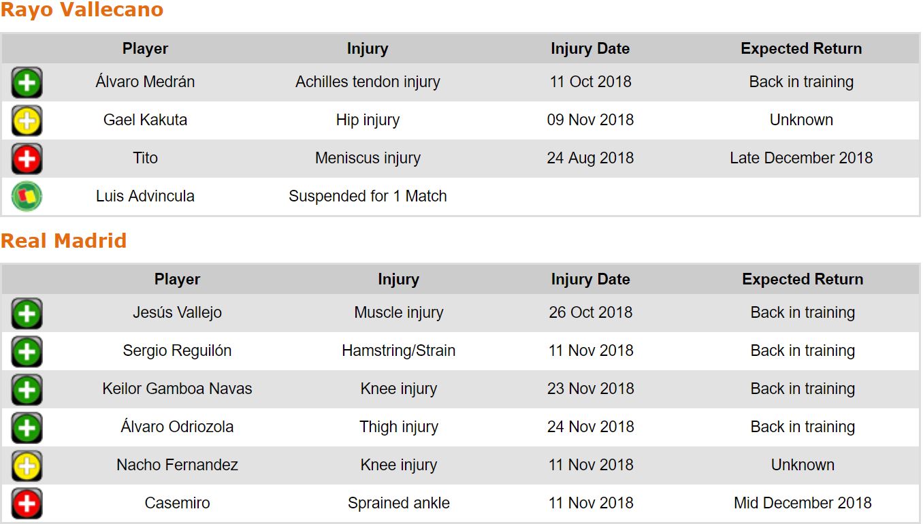Click red injury icon beside Casemiro
The width and height of the screenshot is (923, 524).
click(x=27, y=504)
